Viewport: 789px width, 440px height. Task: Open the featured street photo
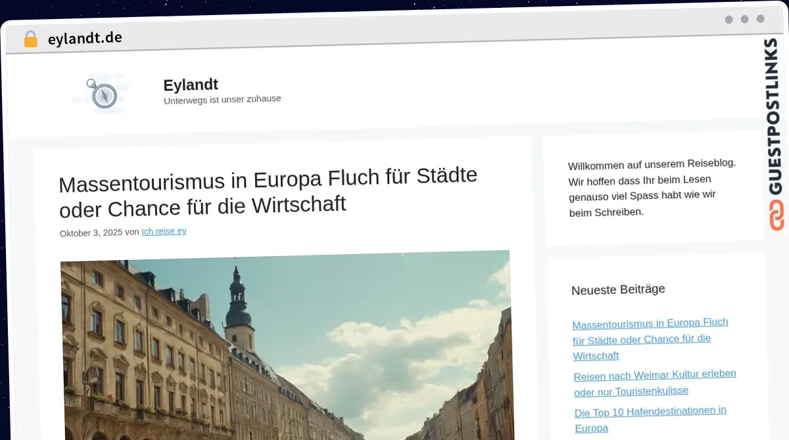click(x=286, y=348)
